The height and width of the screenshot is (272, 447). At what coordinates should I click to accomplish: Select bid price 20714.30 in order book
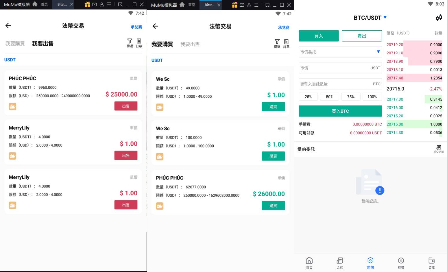(395, 133)
